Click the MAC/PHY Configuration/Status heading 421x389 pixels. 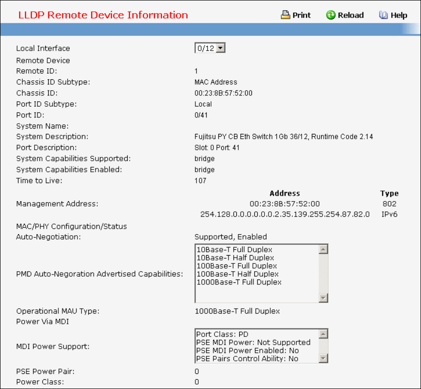(72, 226)
